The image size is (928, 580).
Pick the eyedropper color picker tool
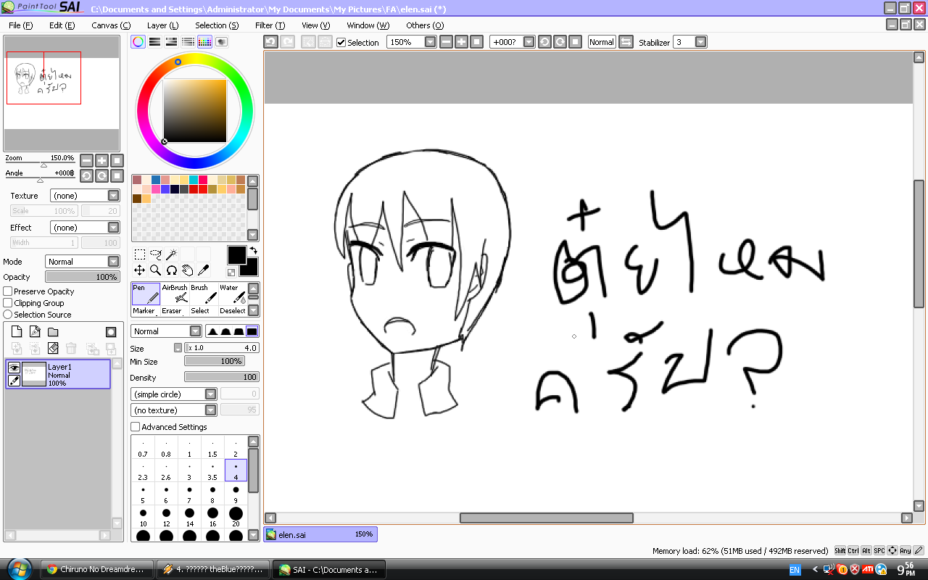(204, 270)
